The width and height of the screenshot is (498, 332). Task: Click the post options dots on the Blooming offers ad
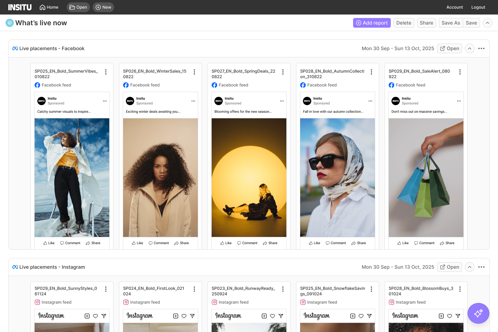point(282,101)
